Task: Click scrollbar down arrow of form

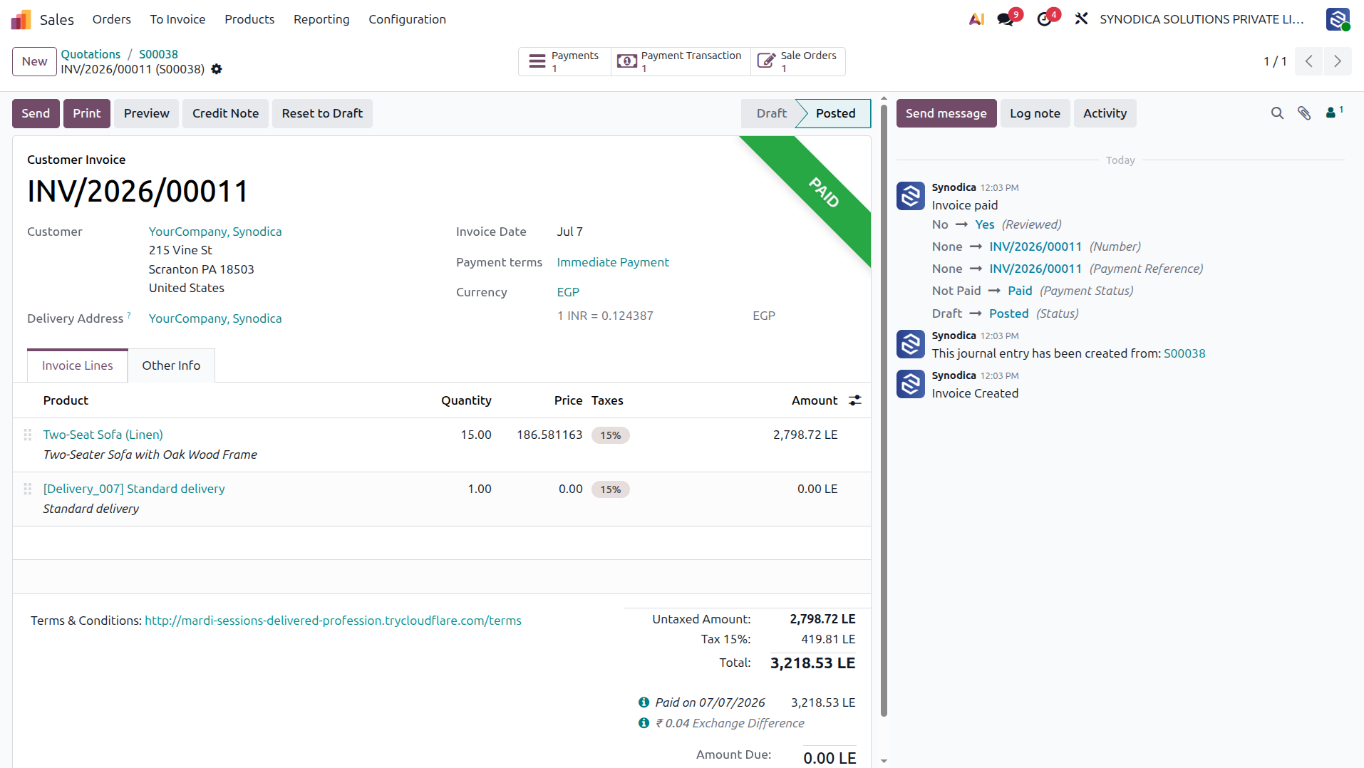Action: click(884, 761)
